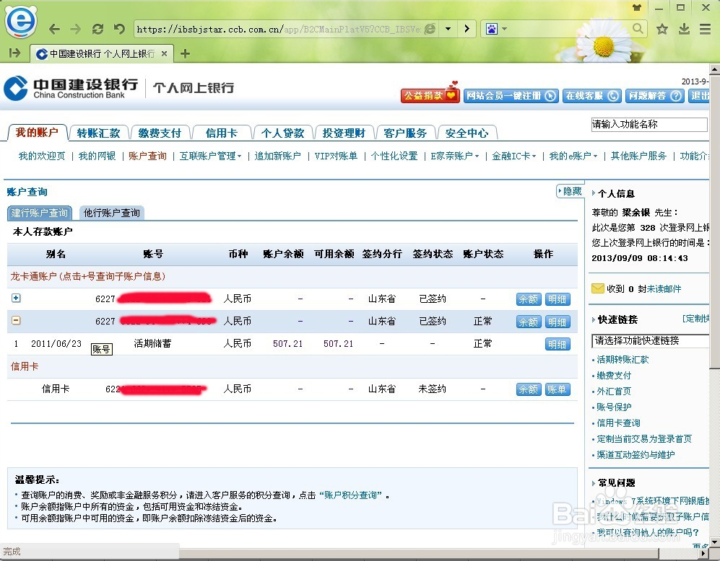Open the 信用卡 main tab
The height and width of the screenshot is (561, 720).
pyautogui.click(x=222, y=133)
